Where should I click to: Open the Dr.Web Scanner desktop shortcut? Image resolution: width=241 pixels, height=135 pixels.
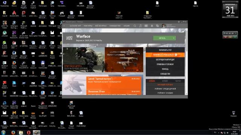click(5, 45)
